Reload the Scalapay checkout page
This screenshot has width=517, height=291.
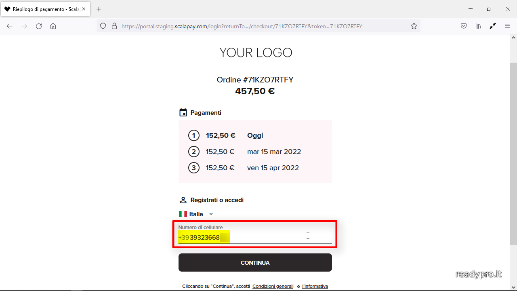click(x=39, y=26)
